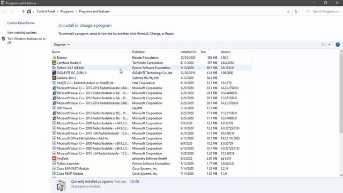The height and width of the screenshot is (193, 343).
Task: Click the search magnifier icon
Action: (x=308, y=11)
